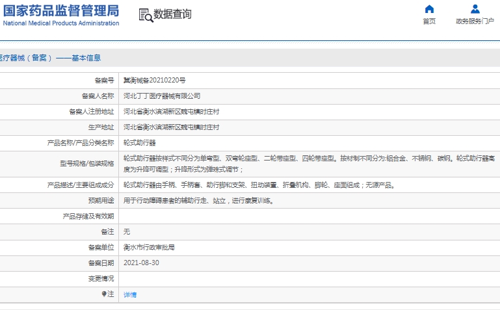Click the 产品描述 composition text
The height and width of the screenshot is (310, 500).
click(x=260, y=185)
